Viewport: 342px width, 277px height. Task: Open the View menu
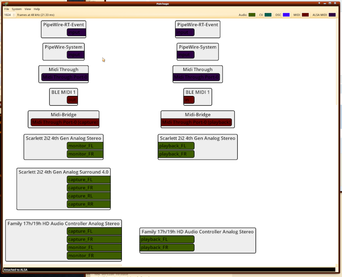pyautogui.click(x=27, y=9)
